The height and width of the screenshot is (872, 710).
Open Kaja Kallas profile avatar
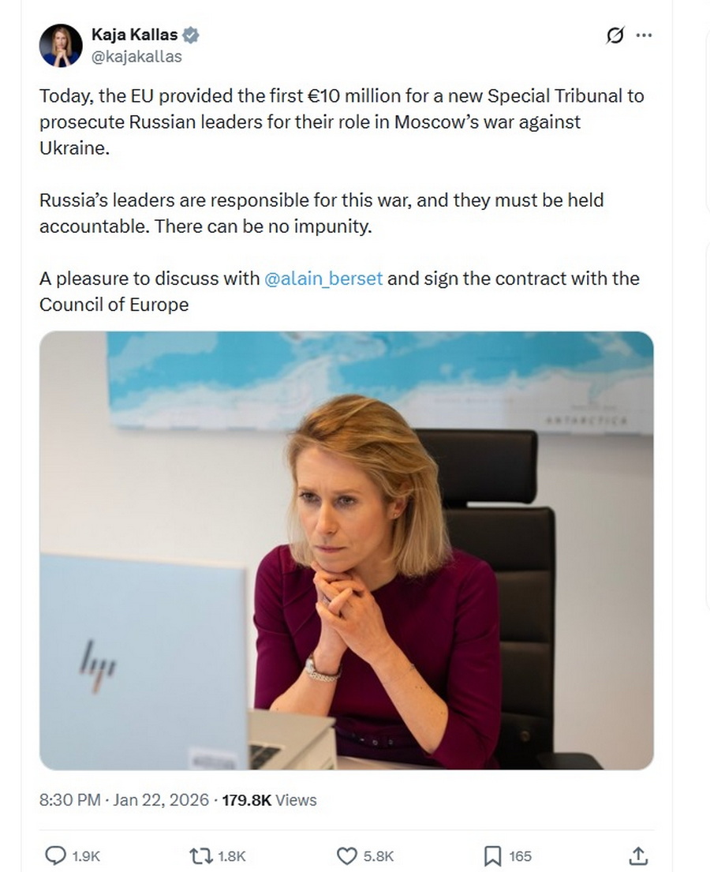pyautogui.click(x=62, y=46)
